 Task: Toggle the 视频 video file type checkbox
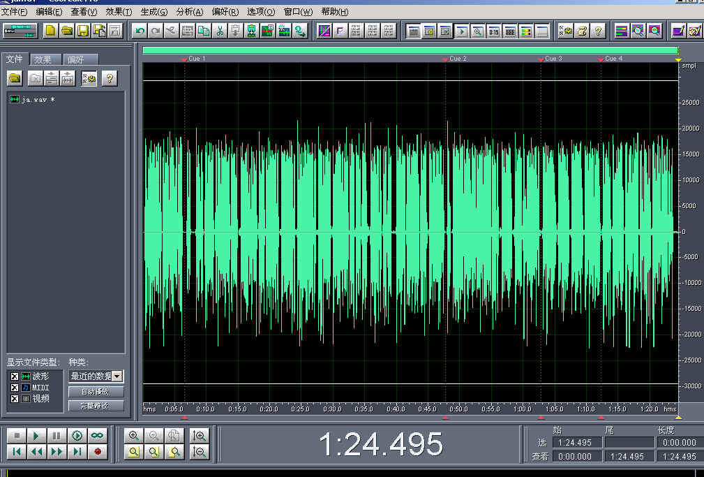(15, 399)
